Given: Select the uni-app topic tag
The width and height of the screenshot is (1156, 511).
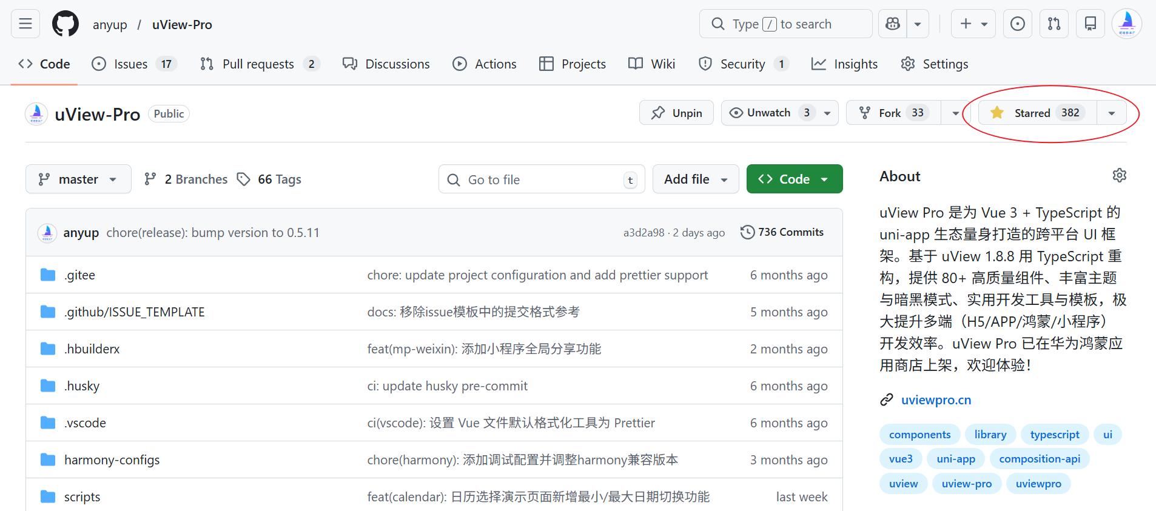Looking at the screenshot, I should point(956,459).
